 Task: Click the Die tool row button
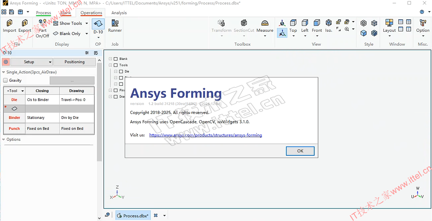click(x=14, y=100)
